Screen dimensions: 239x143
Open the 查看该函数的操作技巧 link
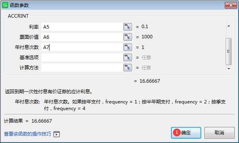[28, 134]
